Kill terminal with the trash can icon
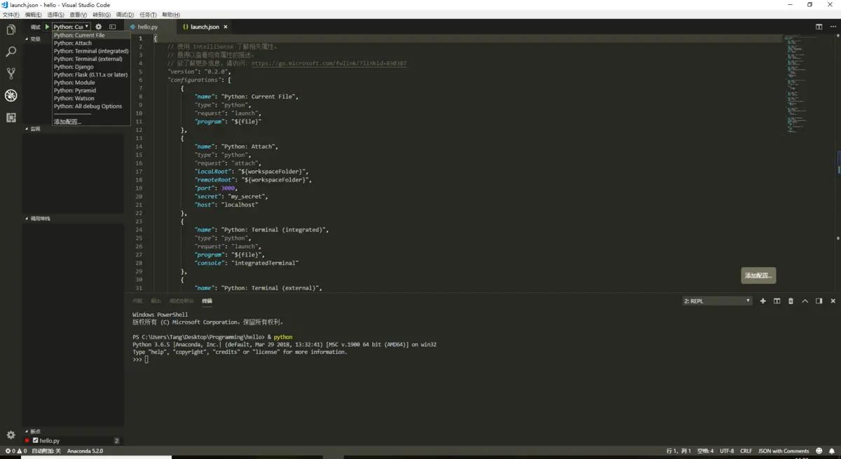841x459 pixels. [791, 301]
